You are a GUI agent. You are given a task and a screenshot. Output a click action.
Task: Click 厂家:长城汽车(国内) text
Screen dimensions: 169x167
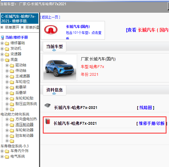(98, 59)
